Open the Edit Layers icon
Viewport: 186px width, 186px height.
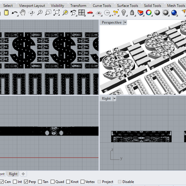(x=140, y=13)
